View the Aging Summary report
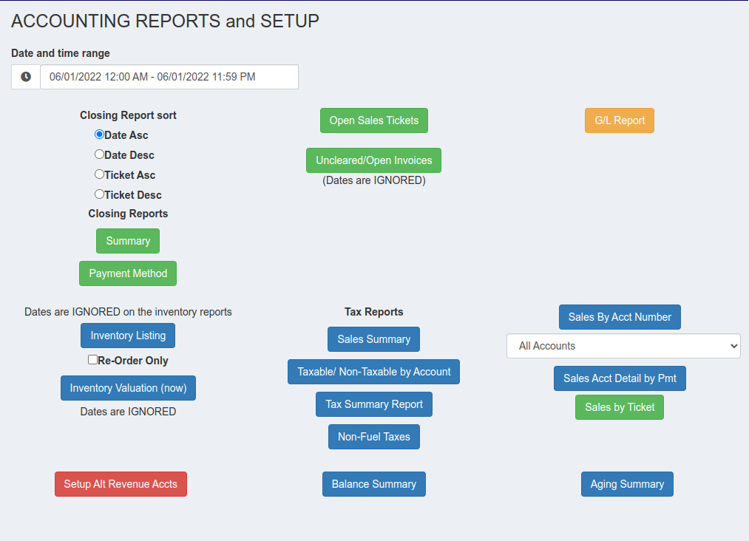 coord(627,484)
